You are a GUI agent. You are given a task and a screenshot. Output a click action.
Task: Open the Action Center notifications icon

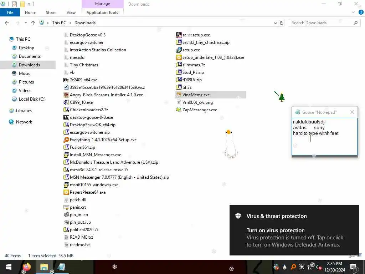click(354, 267)
